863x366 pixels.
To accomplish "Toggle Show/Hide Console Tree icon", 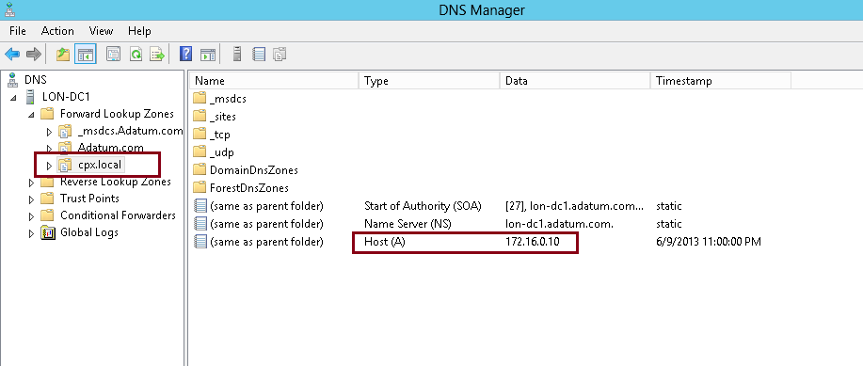I will click(86, 54).
